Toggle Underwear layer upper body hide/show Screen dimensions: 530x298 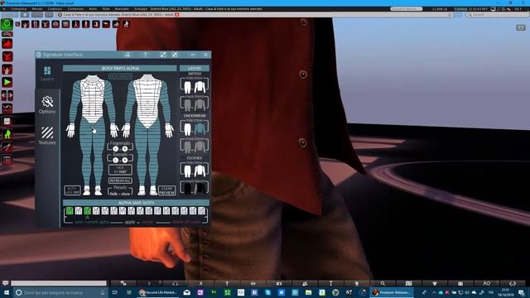tap(200, 129)
